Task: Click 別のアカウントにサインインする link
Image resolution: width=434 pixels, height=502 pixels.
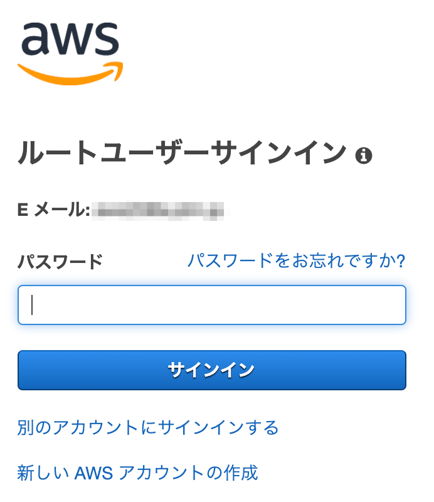Action: pyautogui.click(x=148, y=428)
